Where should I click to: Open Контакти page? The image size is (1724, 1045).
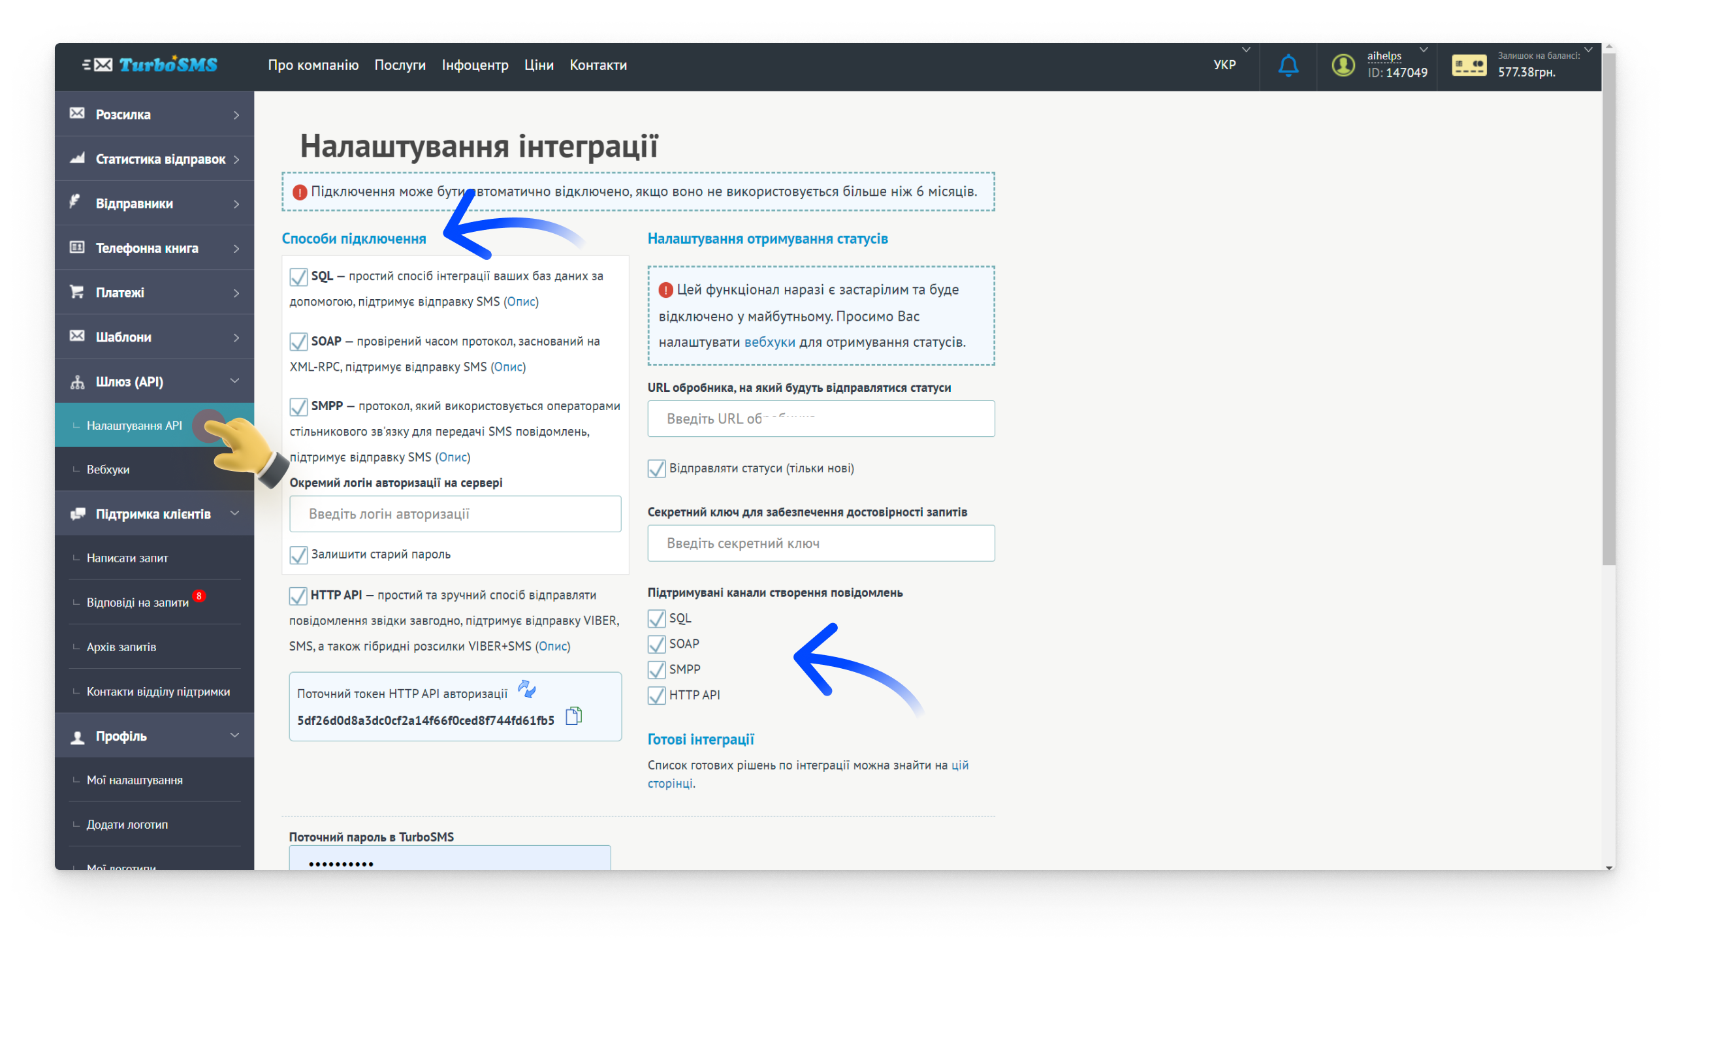[598, 65]
